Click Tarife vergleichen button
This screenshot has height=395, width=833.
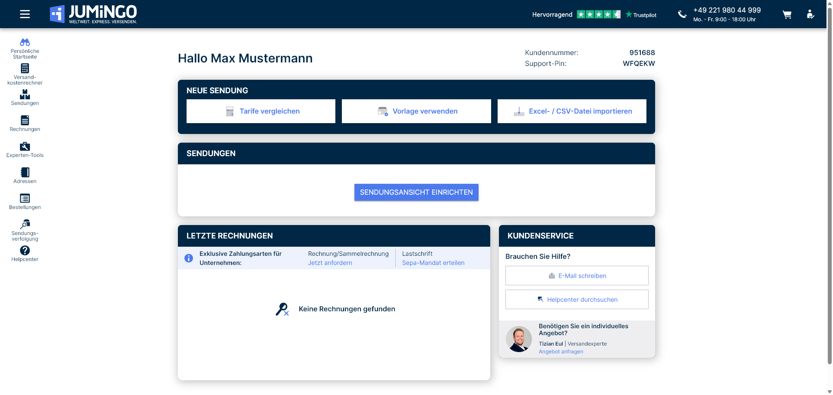click(x=261, y=111)
